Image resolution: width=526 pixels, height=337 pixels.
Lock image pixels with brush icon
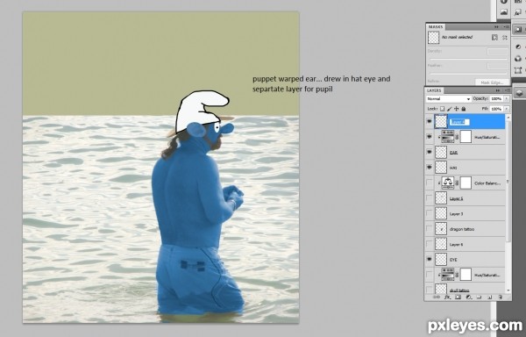coord(450,109)
